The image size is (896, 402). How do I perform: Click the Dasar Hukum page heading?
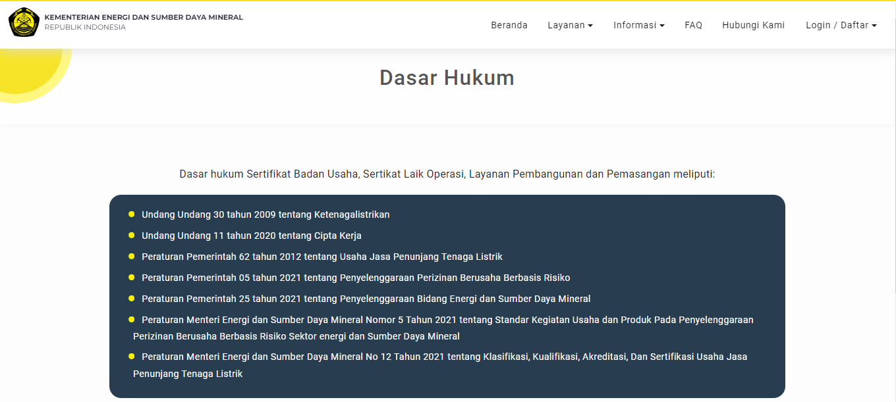click(447, 77)
